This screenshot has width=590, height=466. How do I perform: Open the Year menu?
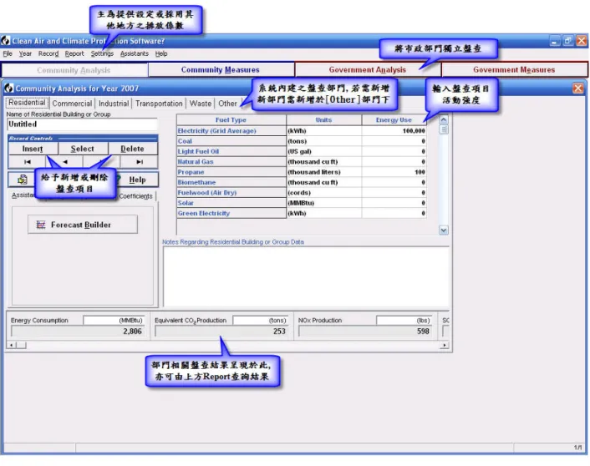point(25,53)
